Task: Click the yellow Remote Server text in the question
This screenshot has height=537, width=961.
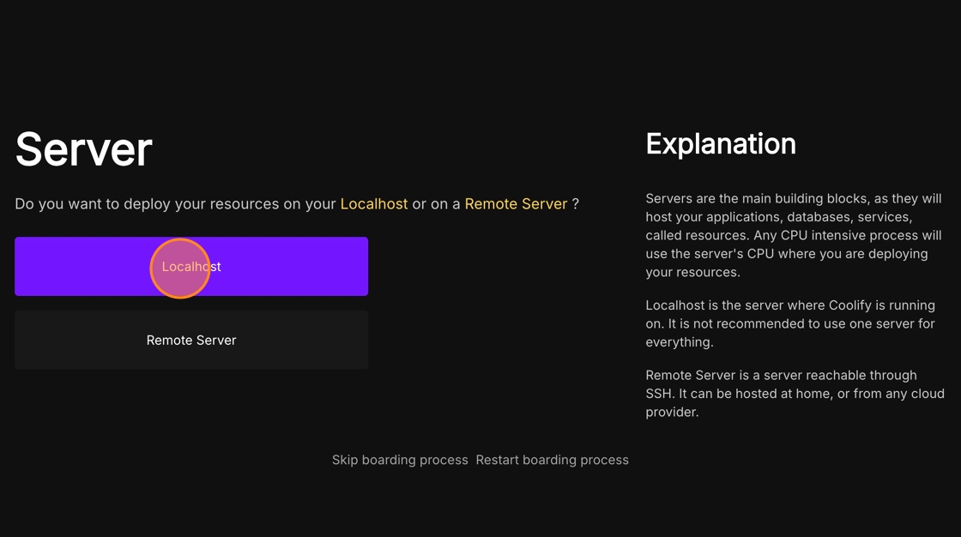Action: (x=516, y=204)
